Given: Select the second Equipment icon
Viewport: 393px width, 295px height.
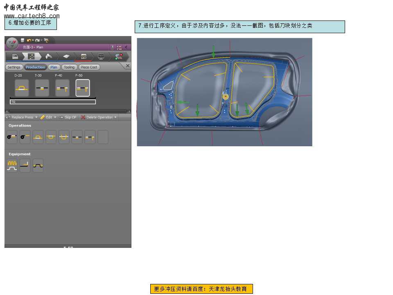Looking at the screenshot, I should [25, 166].
